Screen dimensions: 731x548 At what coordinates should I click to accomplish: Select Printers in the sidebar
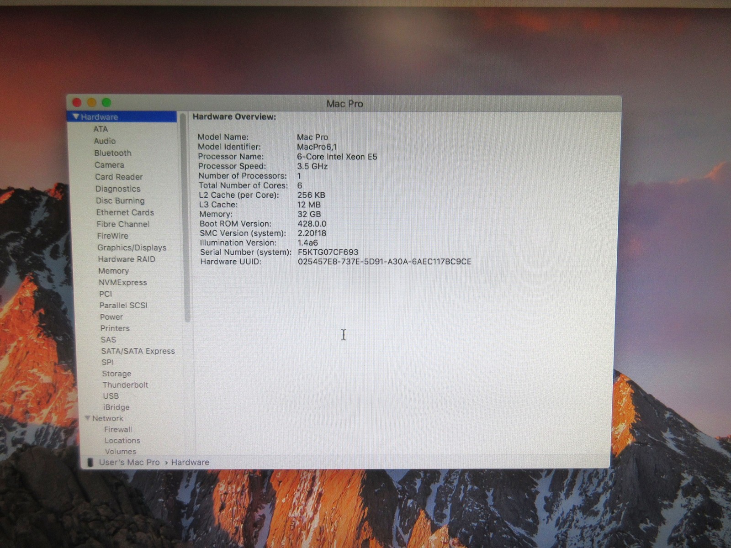[115, 328]
